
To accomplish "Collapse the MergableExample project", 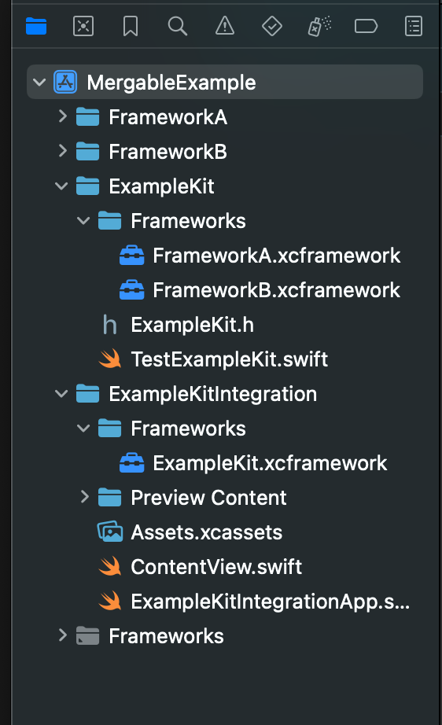I will pos(39,83).
